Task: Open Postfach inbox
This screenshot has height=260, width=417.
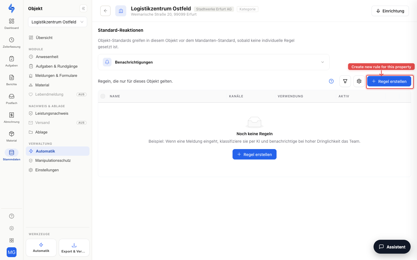Action: (12, 99)
